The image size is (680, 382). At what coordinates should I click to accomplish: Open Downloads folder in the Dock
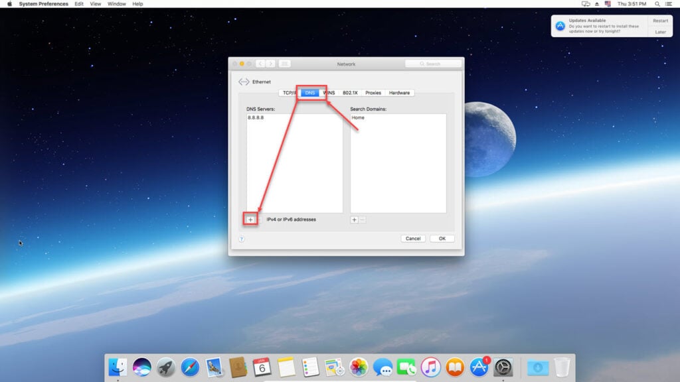538,367
